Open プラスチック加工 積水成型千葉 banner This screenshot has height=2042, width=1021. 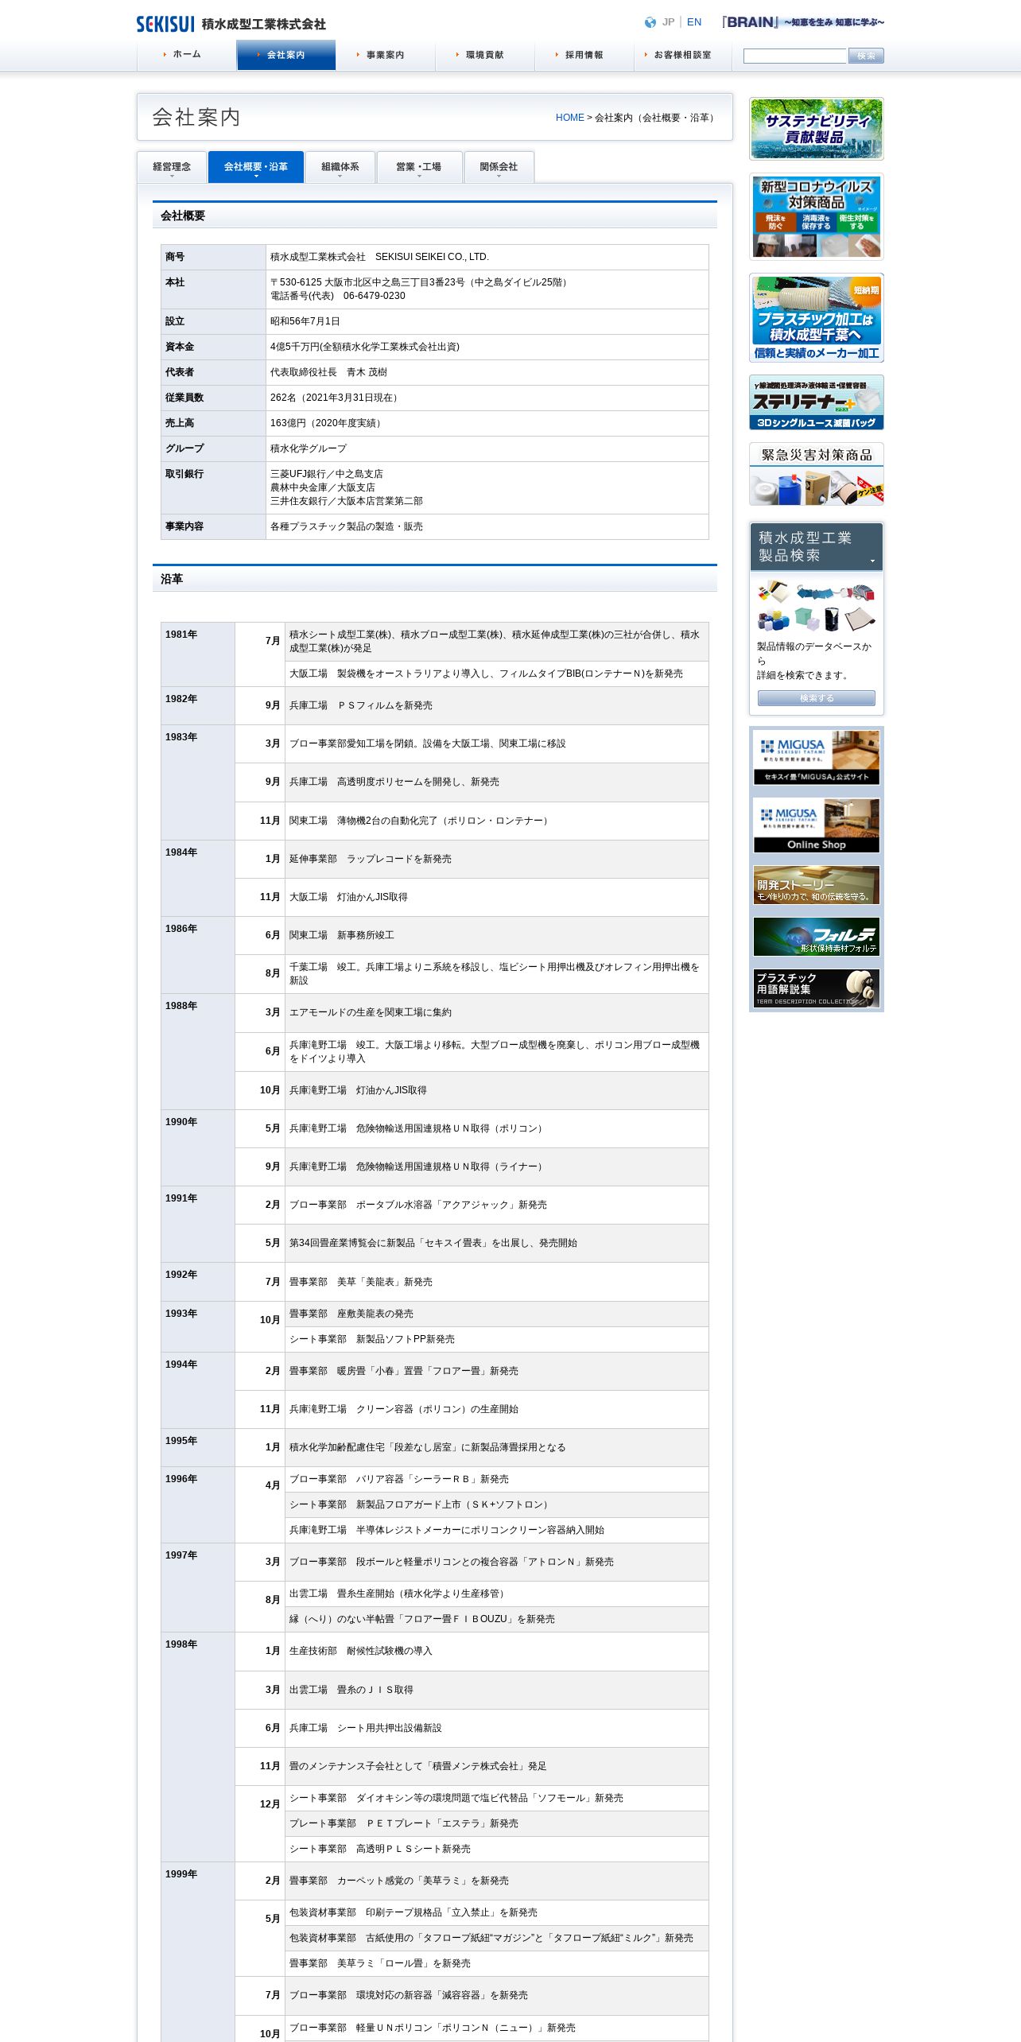(x=817, y=318)
